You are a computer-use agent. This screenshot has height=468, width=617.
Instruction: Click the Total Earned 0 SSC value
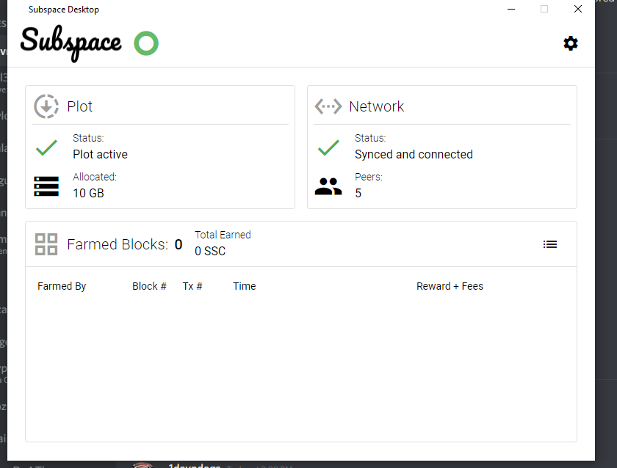pyautogui.click(x=208, y=251)
